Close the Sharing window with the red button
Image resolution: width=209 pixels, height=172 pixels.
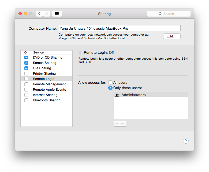tap(20, 14)
